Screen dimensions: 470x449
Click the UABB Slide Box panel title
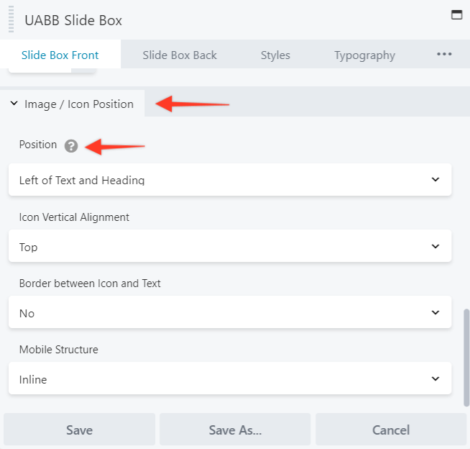tap(73, 20)
